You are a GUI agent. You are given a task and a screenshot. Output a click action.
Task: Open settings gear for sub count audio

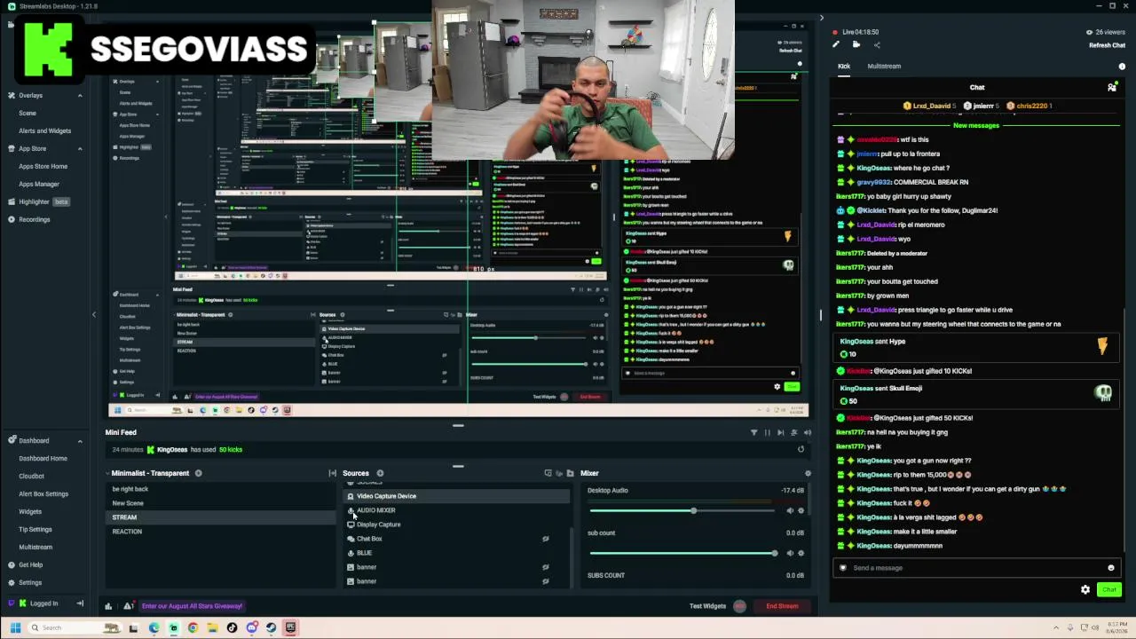click(801, 553)
